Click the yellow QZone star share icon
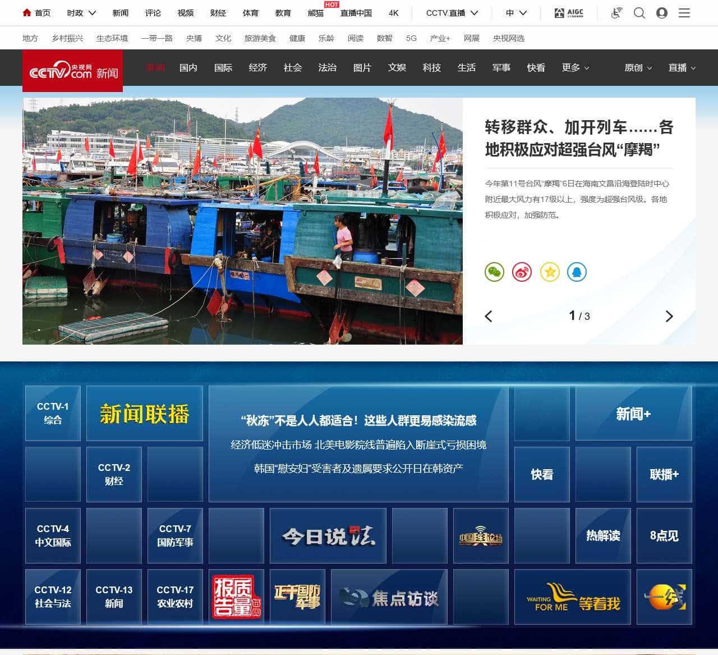 point(550,272)
